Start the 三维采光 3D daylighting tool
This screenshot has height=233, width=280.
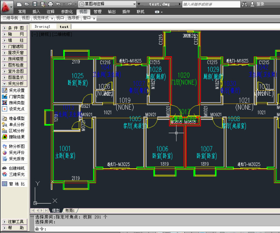pos(16,174)
